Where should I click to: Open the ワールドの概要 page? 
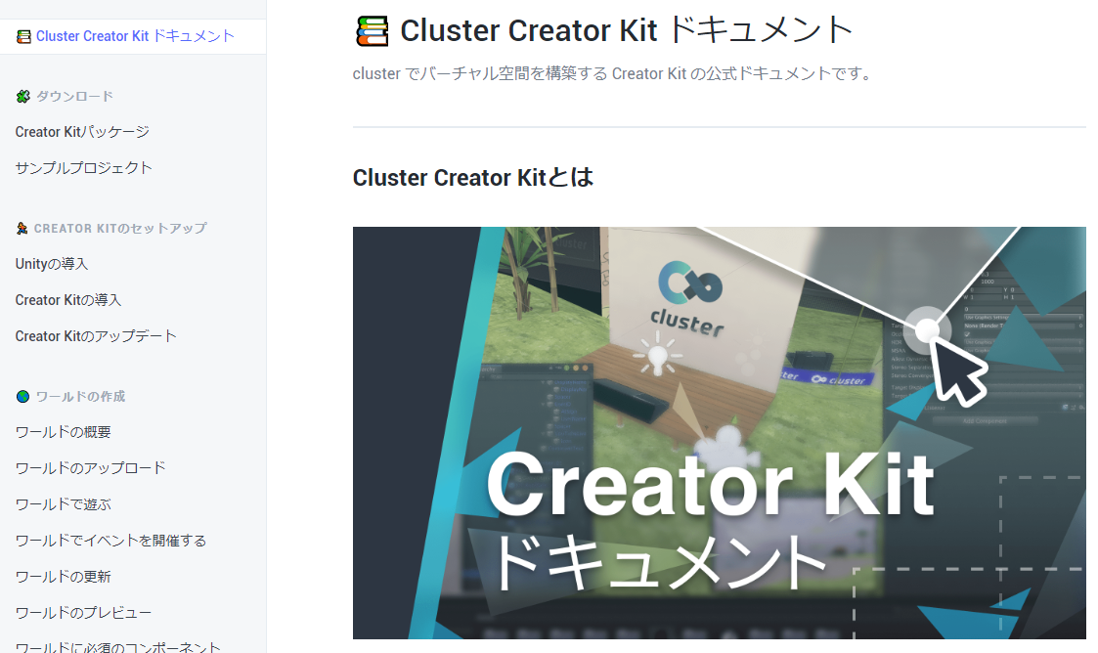click(x=63, y=432)
